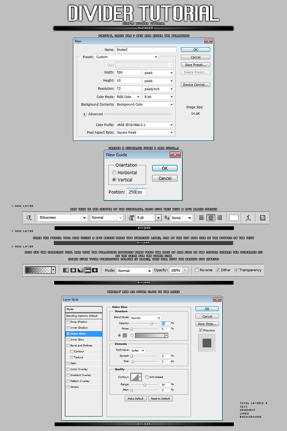Click the Name field containing Divider

(x=145, y=50)
